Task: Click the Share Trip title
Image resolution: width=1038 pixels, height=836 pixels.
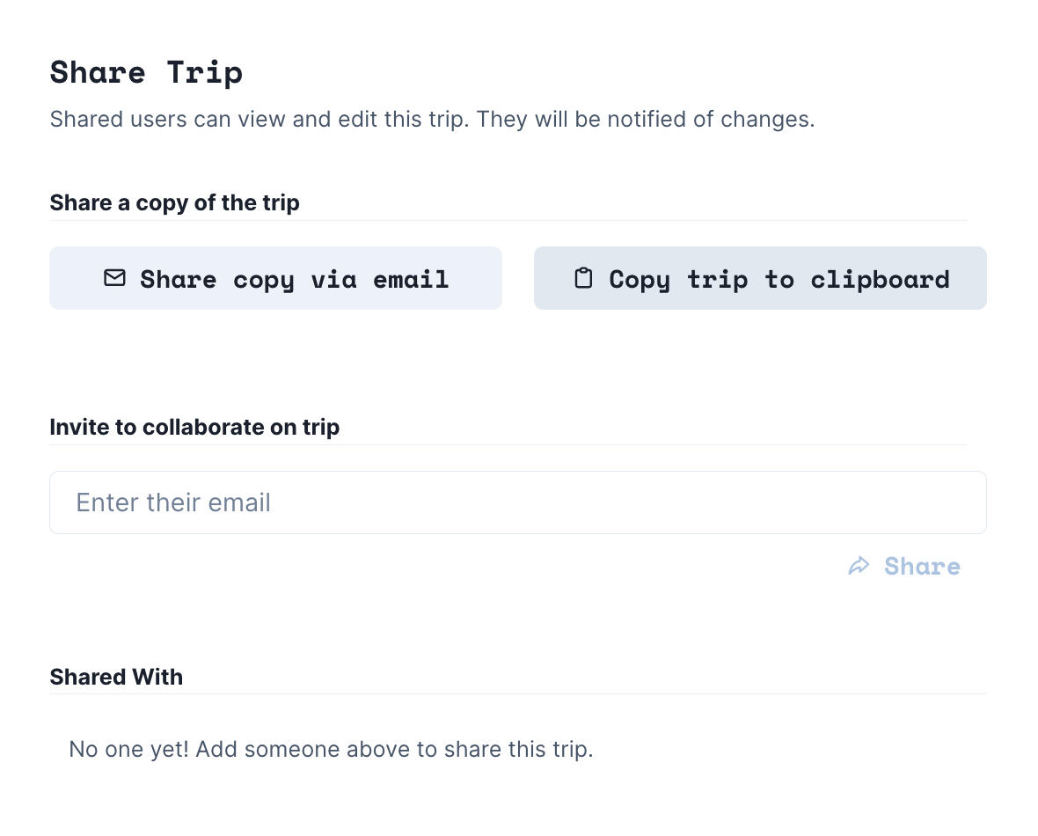Action: (146, 72)
